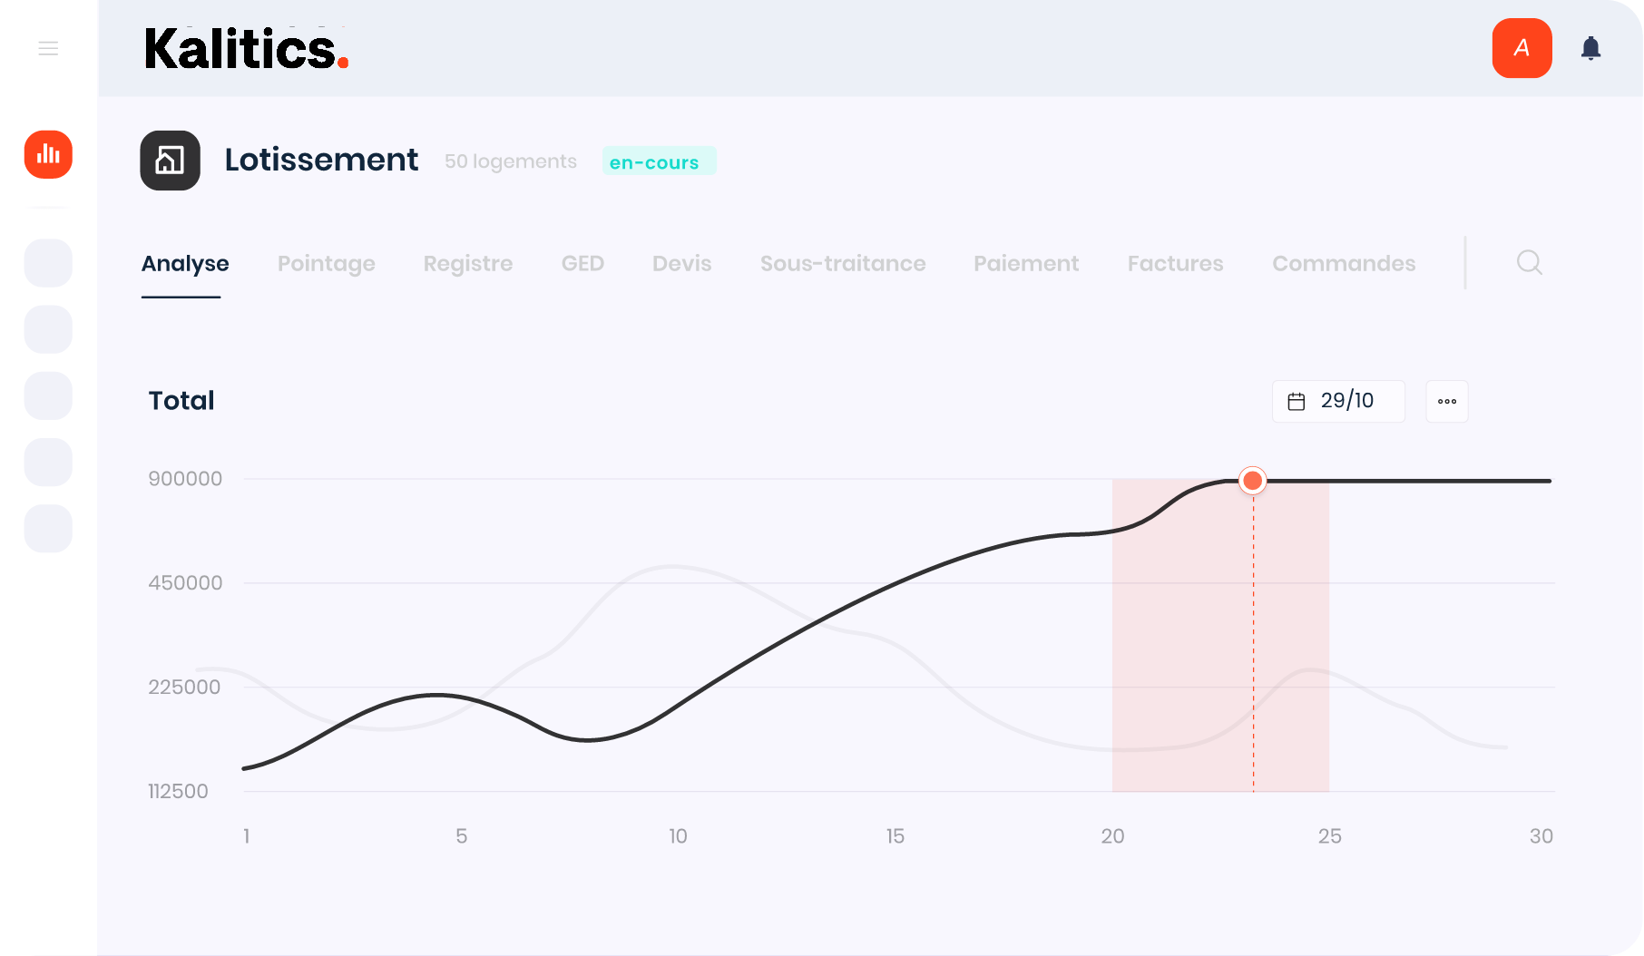Image resolution: width=1644 pixels, height=956 pixels.
Task: Open search with the magnifier icon
Action: [1529, 263]
